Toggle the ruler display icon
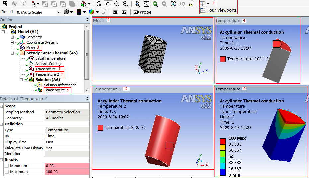The width and height of the screenshot is (309, 178). pos(191,4)
